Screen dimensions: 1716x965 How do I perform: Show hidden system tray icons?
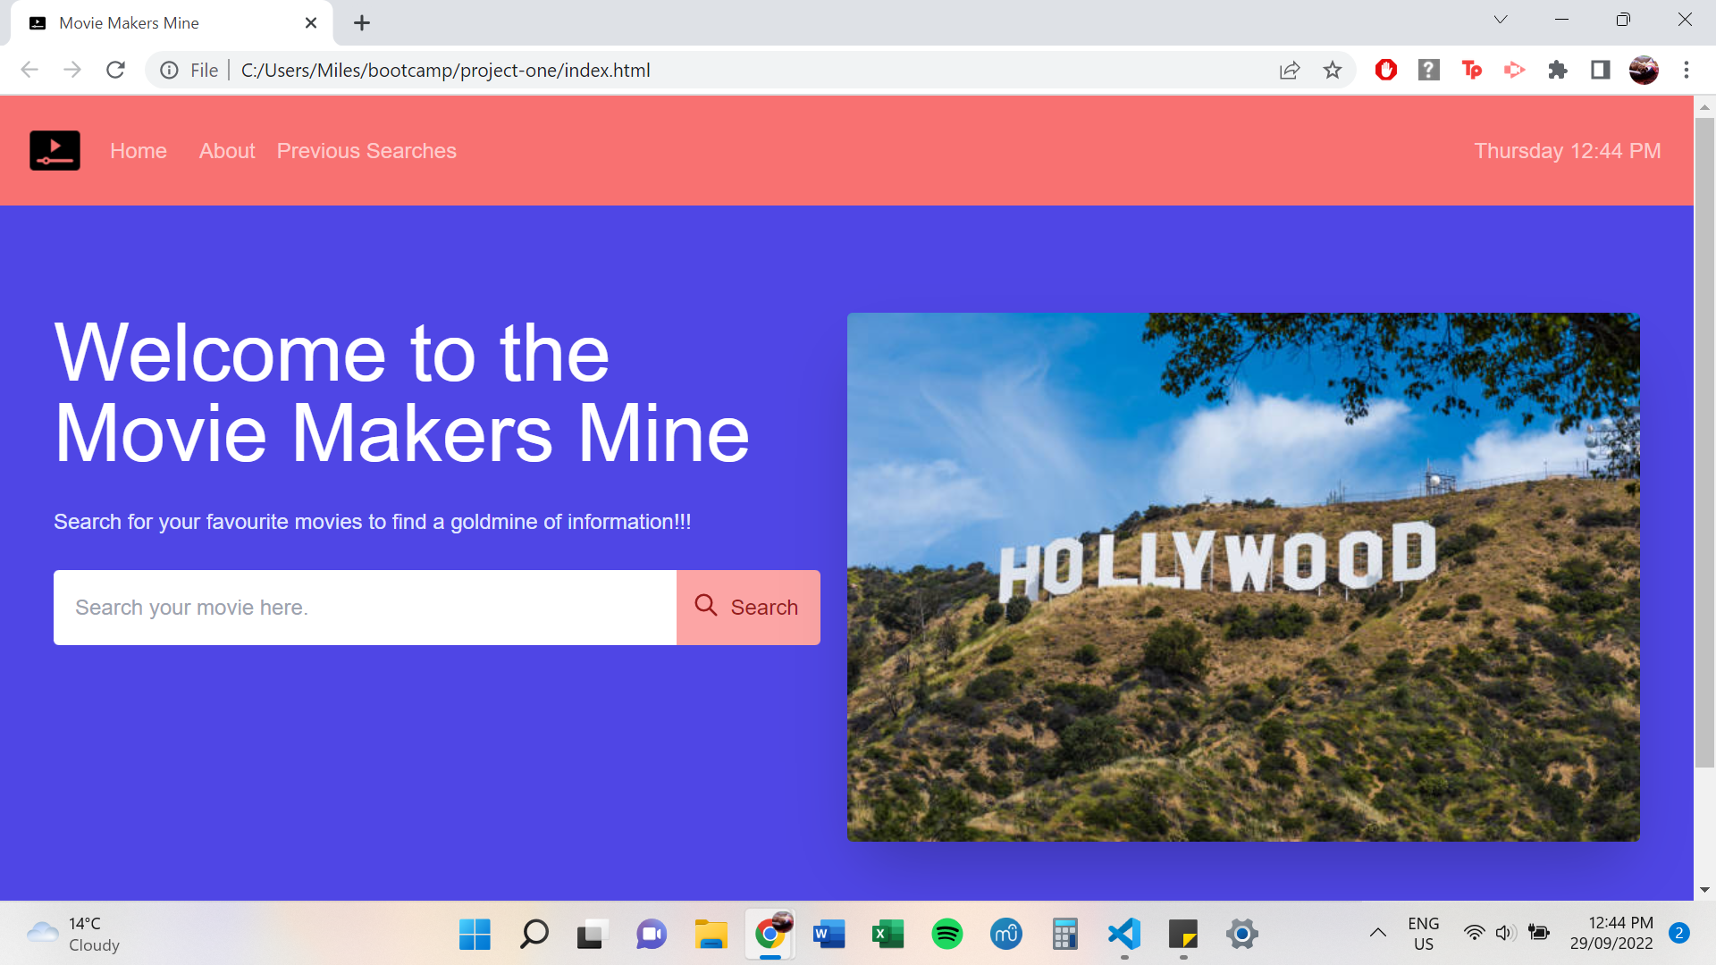coord(1377,933)
